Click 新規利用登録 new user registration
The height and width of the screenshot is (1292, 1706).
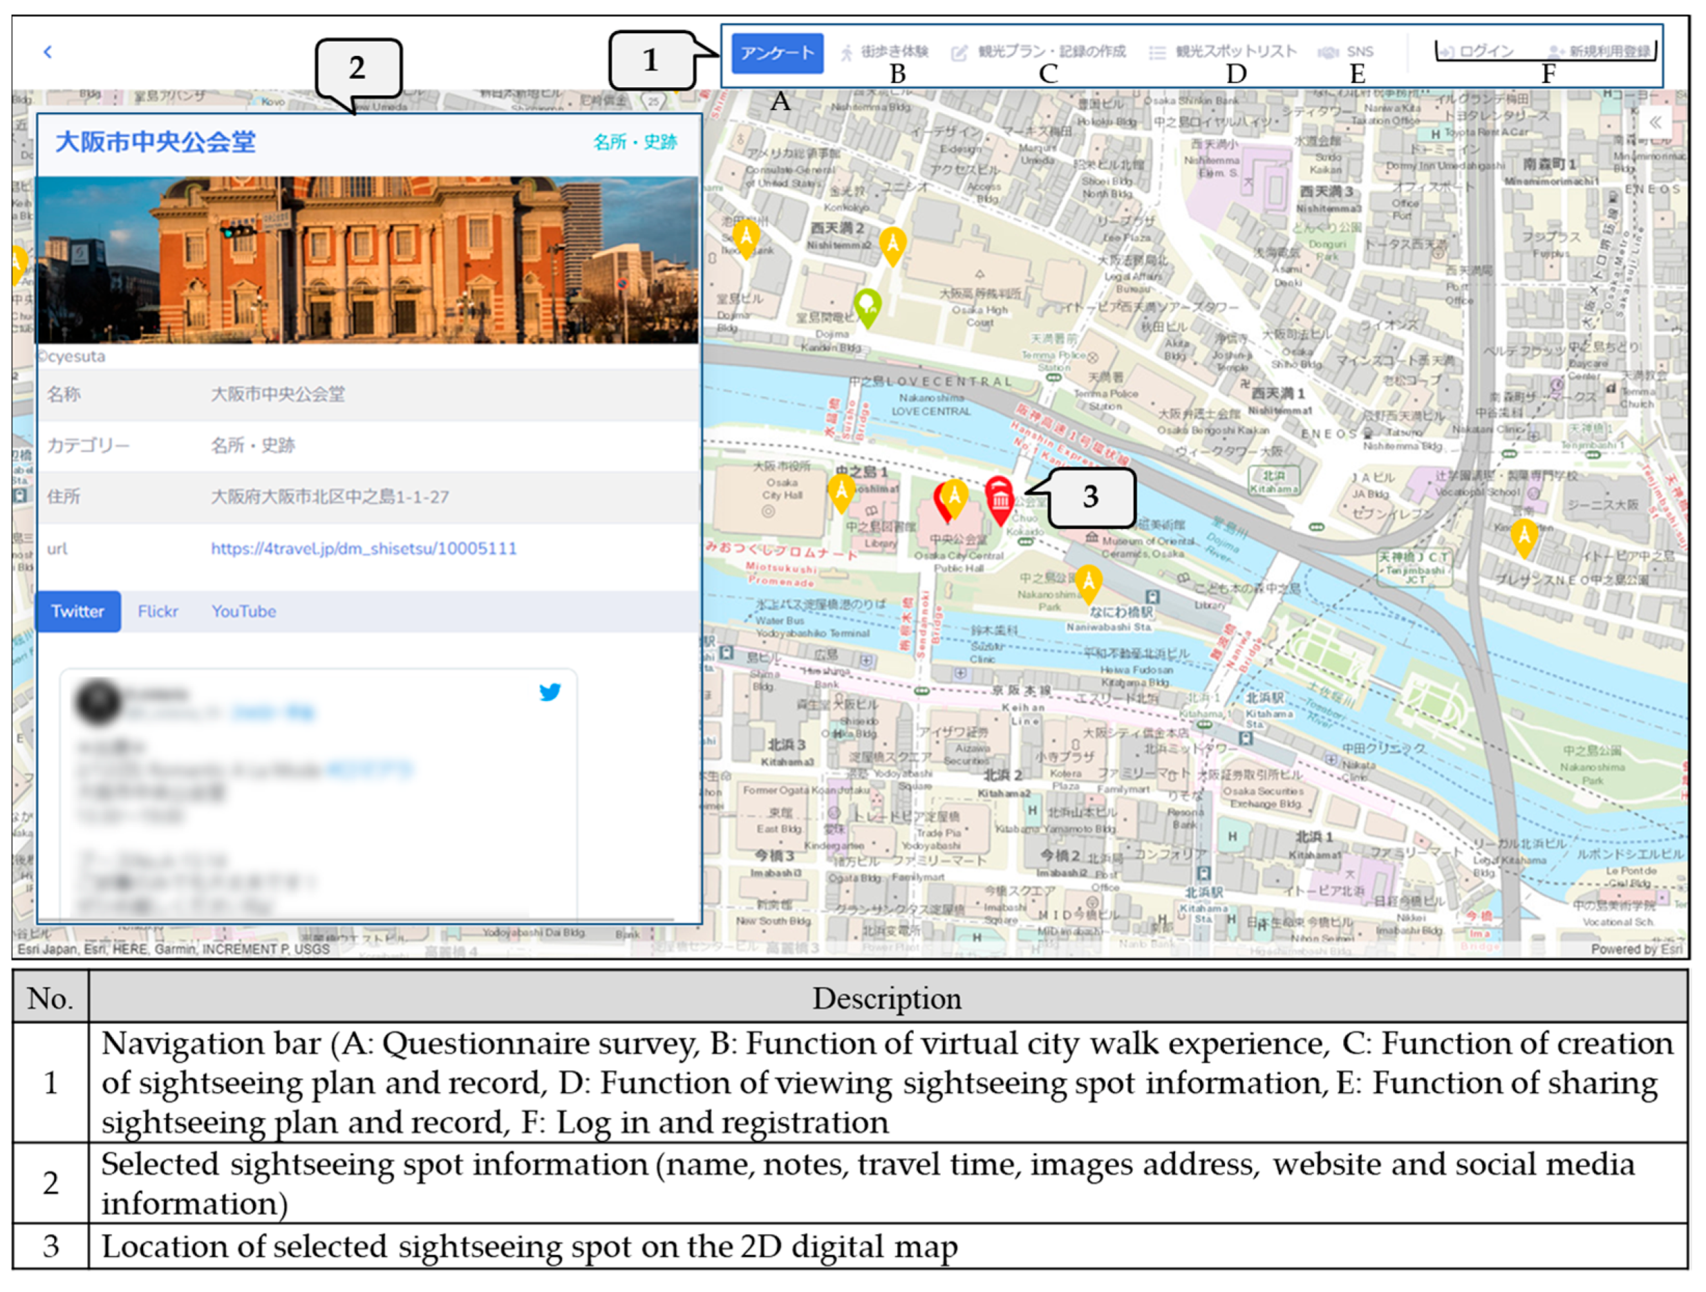(1600, 52)
